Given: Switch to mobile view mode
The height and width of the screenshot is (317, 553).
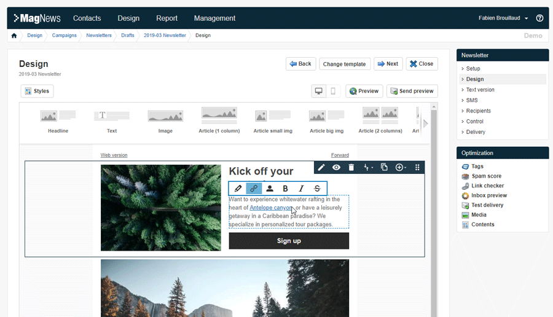Looking at the screenshot, I should point(333,91).
